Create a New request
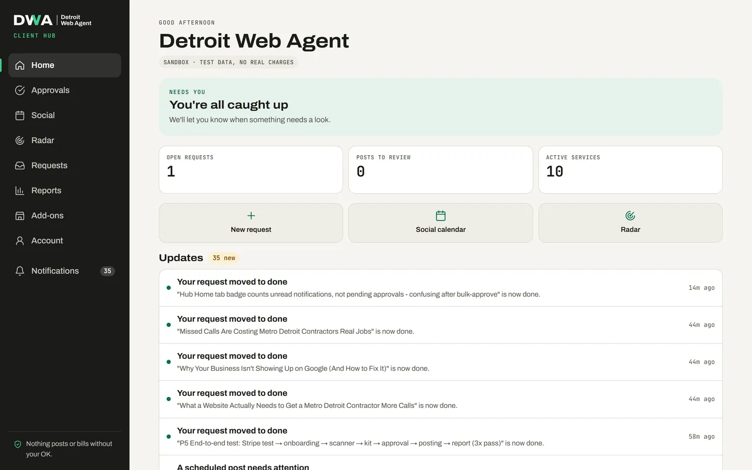The image size is (752, 470). (251, 223)
